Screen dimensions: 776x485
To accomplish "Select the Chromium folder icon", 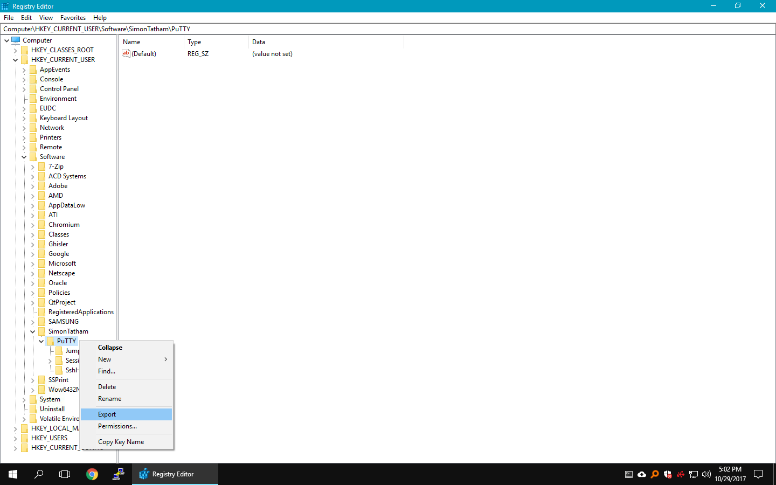I will [x=42, y=225].
